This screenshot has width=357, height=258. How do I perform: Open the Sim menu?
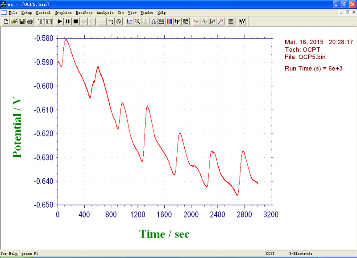click(x=120, y=13)
